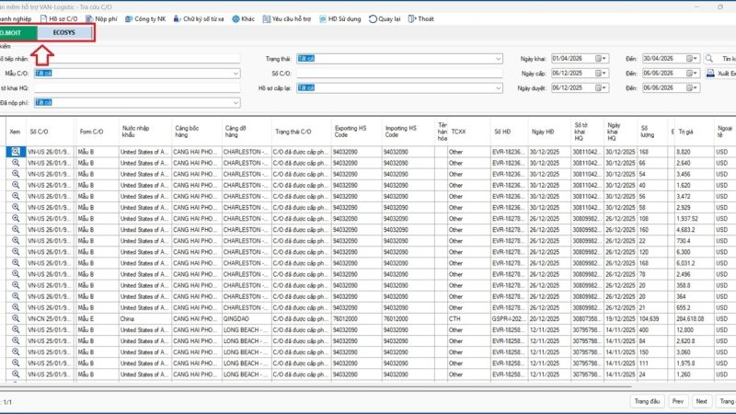Select the 1,975.8 value cell
Image resolution: width=736 pixels, height=414 pixels.
click(x=694, y=363)
